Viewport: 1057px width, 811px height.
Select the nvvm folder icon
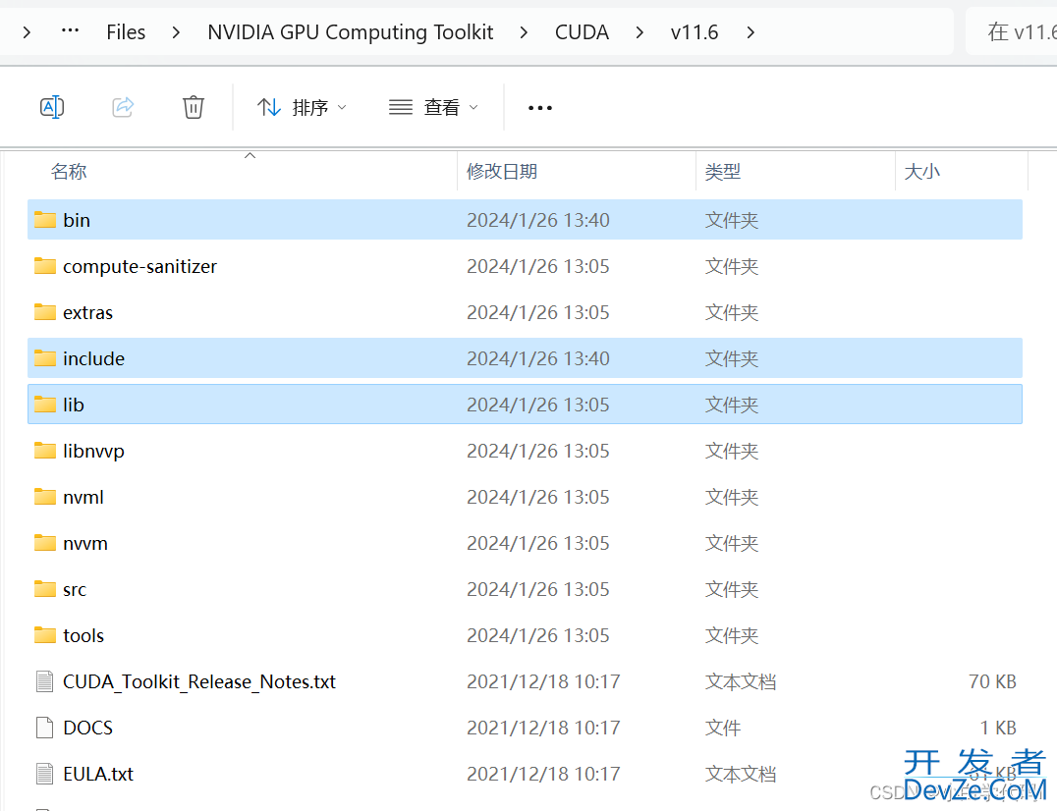point(45,543)
